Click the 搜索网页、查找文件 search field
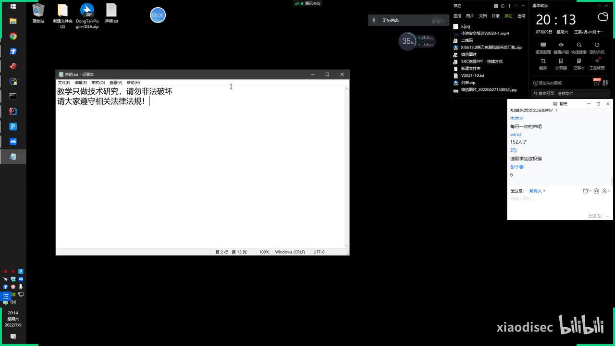 pos(570,93)
